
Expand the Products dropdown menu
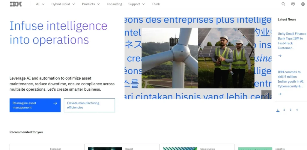[x=91, y=4]
